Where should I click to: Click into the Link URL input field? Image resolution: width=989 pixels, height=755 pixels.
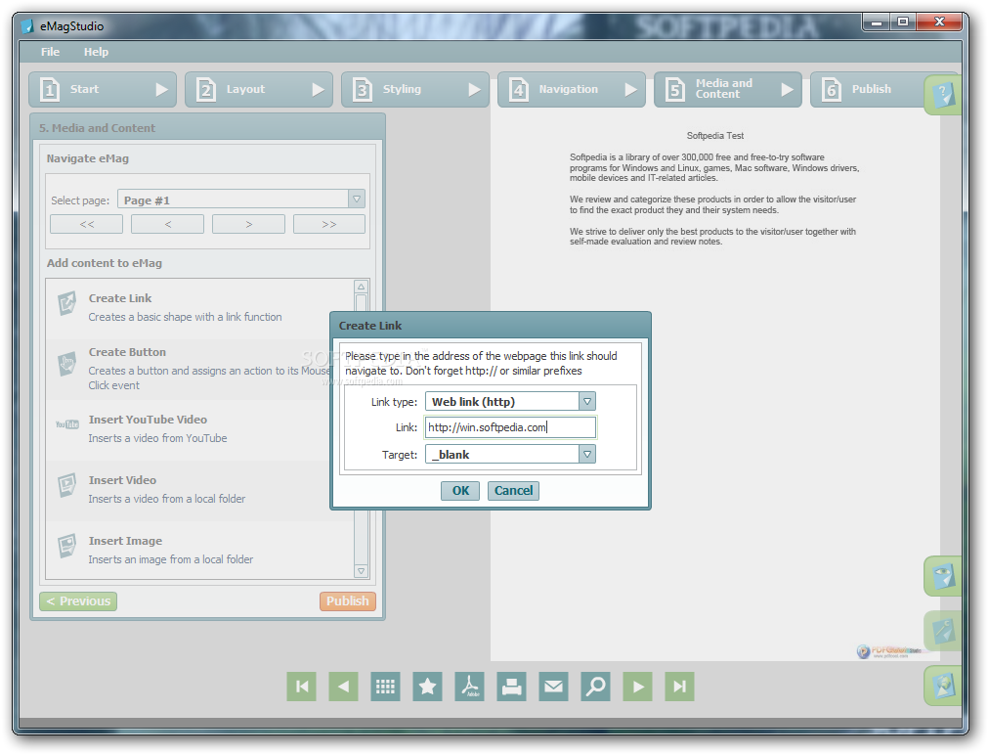coord(510,427)
